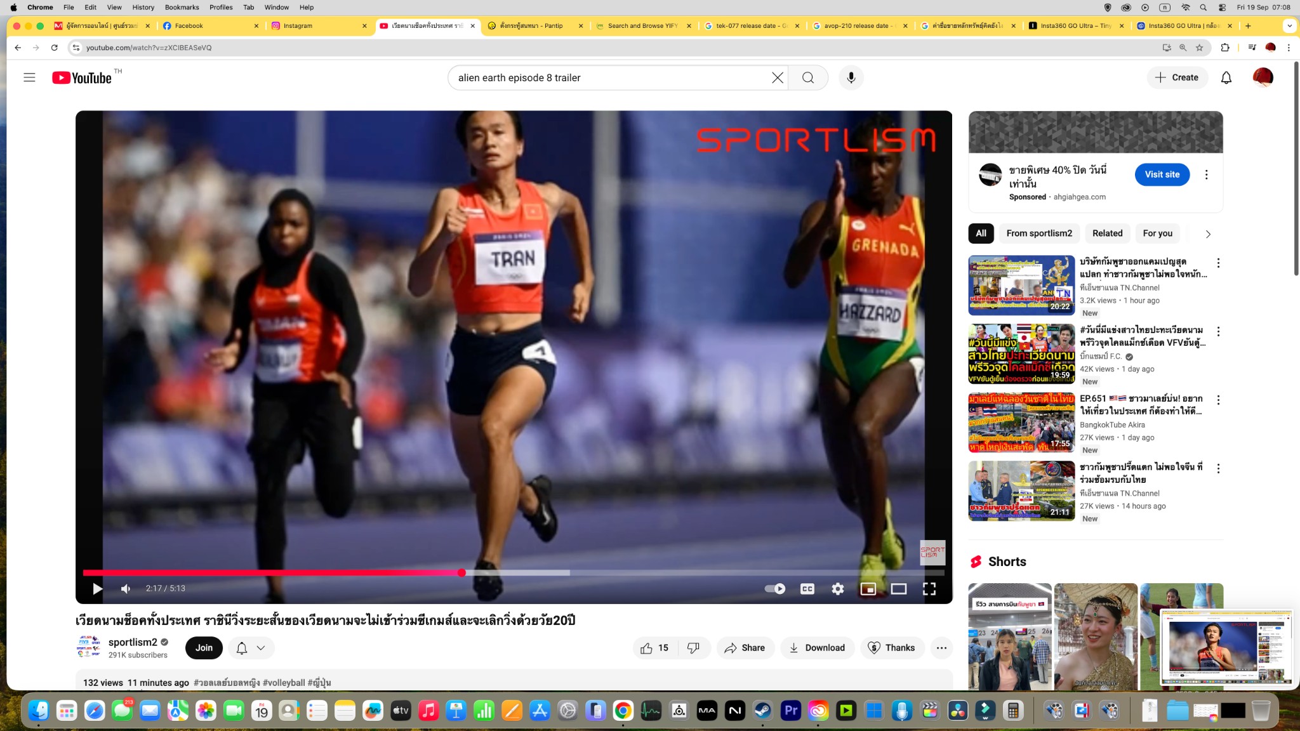Viewport: 1300px width, 731px height.
Task: Open the Profiles menu in menu bar
Action: tap(221, 7)
